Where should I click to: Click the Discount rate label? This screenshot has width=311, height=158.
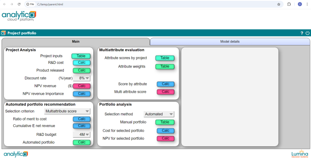(x=35, y=78)
